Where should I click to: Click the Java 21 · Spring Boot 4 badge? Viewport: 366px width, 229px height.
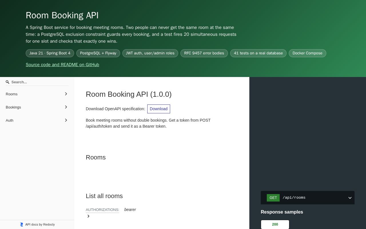[x=50, y=53]
